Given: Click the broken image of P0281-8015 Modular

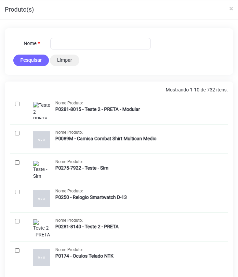Looking at the screenshot, I should (x=41, y=110).
